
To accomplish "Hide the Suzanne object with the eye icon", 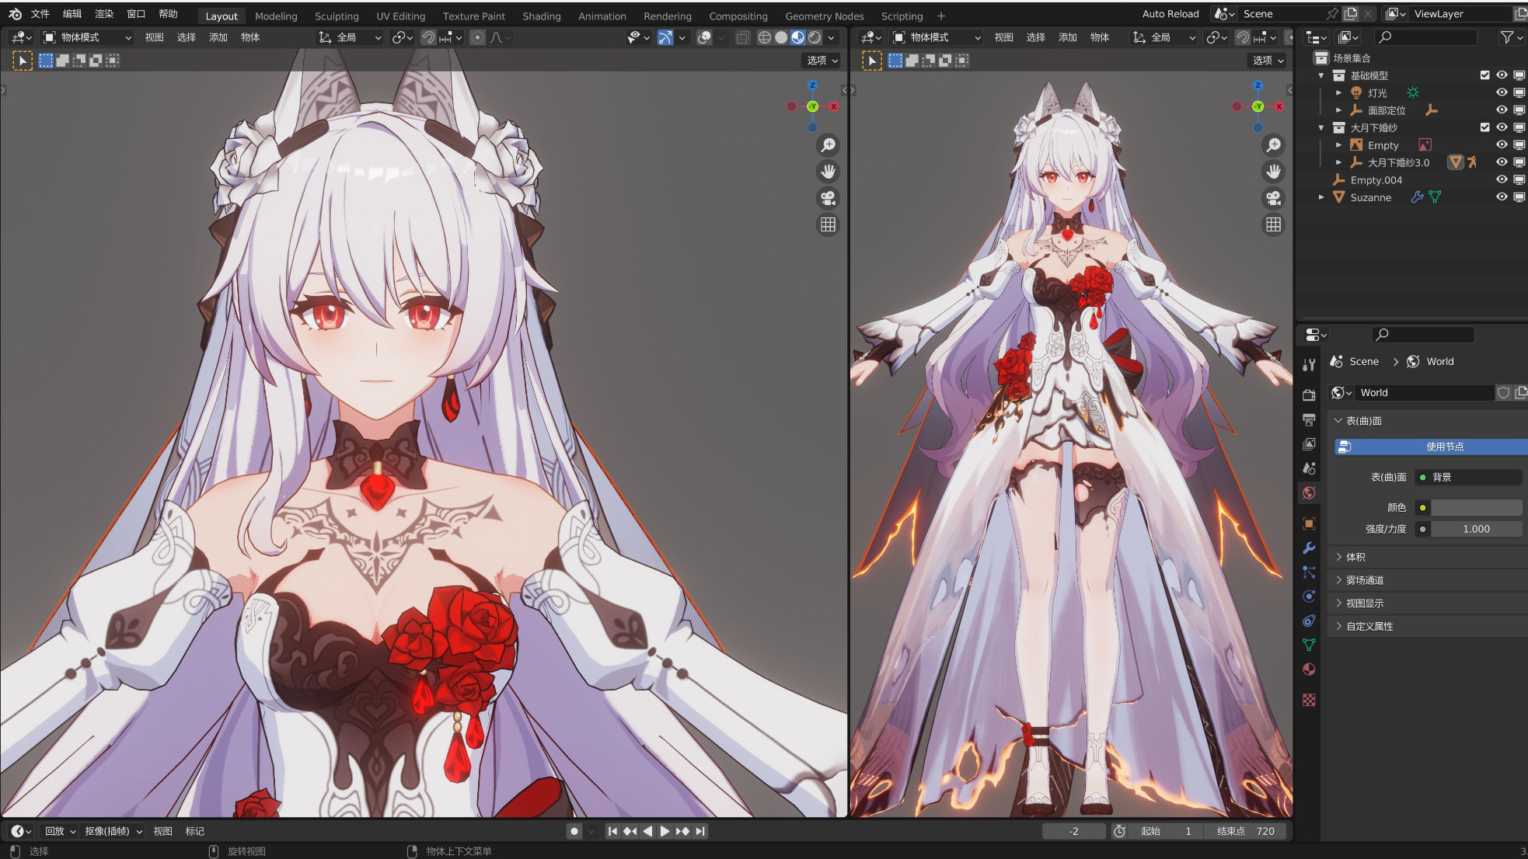I will (1502, 197).
